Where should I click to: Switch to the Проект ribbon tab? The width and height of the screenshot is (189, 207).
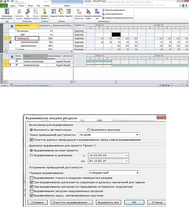coord(30,6)
